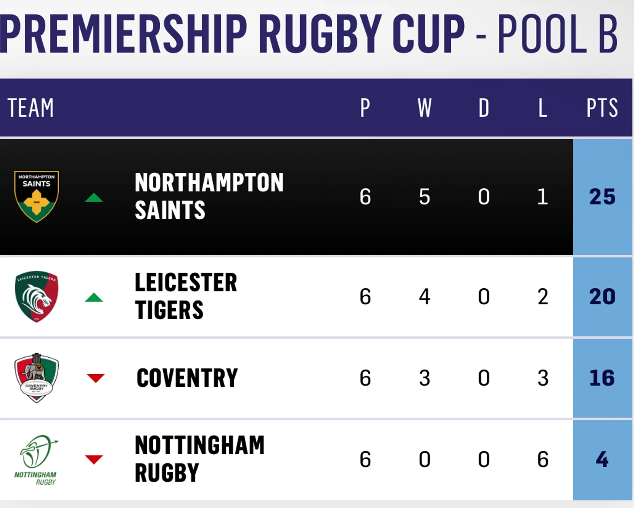Click red down arrow beside Nottingham Rugby
The image size is (634, 508).
point(94,459)
